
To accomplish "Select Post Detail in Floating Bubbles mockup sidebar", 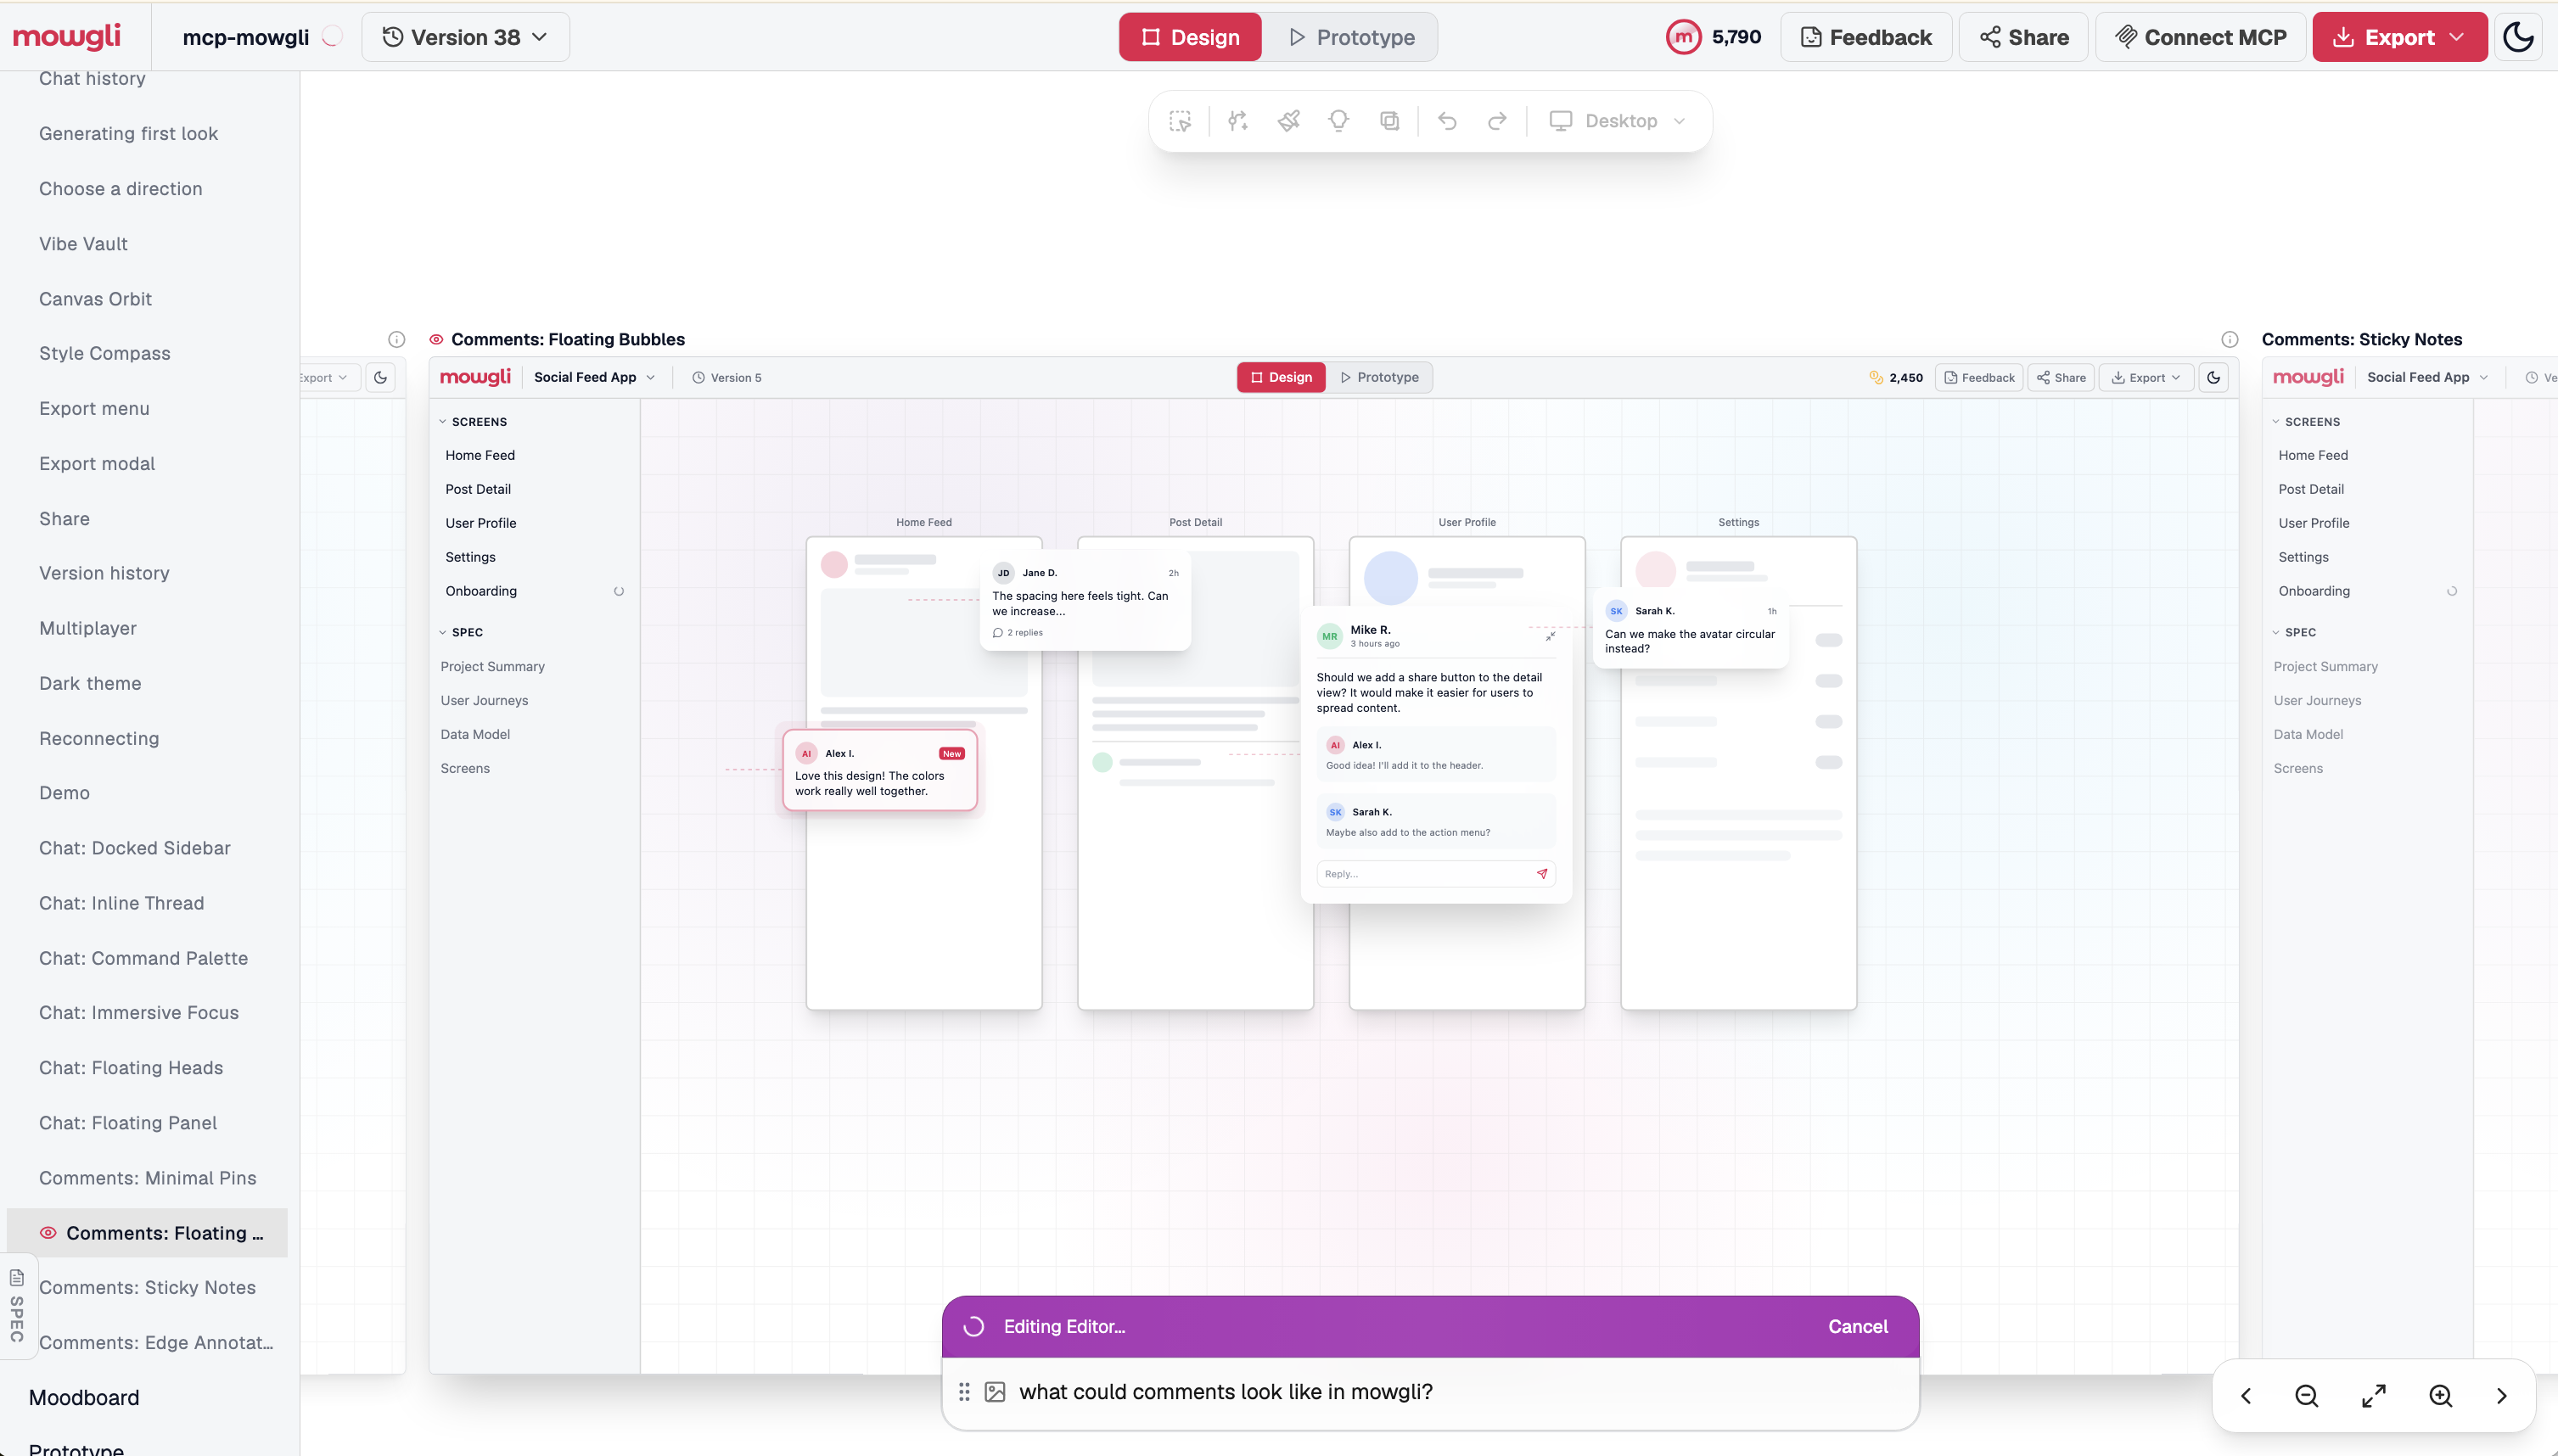I will [x=478, y=489].
